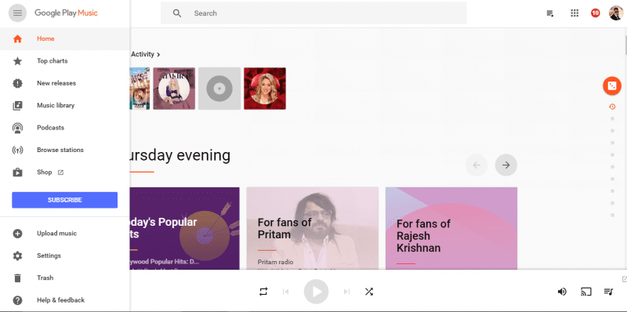The width and height of the screenshot is (627, 312).
Task: Click the Settings gear icon
Action: (17, 256)
